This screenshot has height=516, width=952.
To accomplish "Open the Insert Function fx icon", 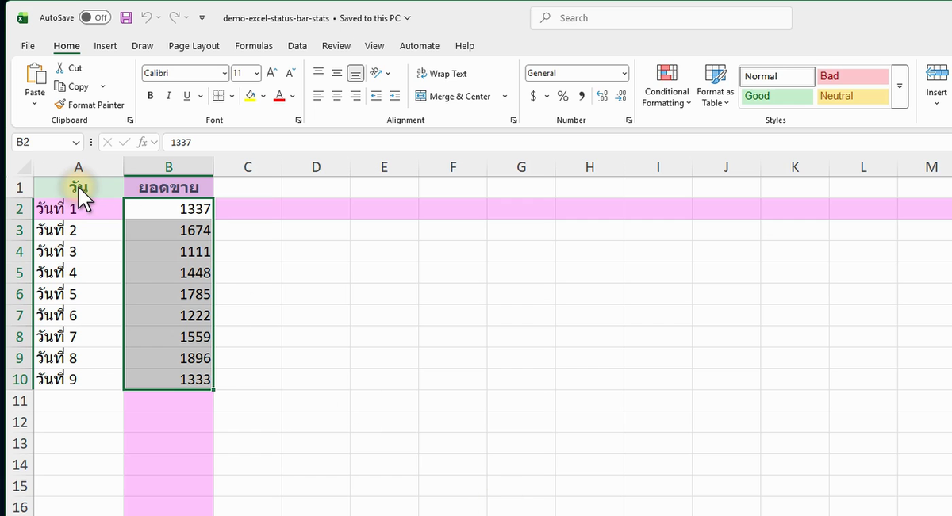I will click(143, 143).
